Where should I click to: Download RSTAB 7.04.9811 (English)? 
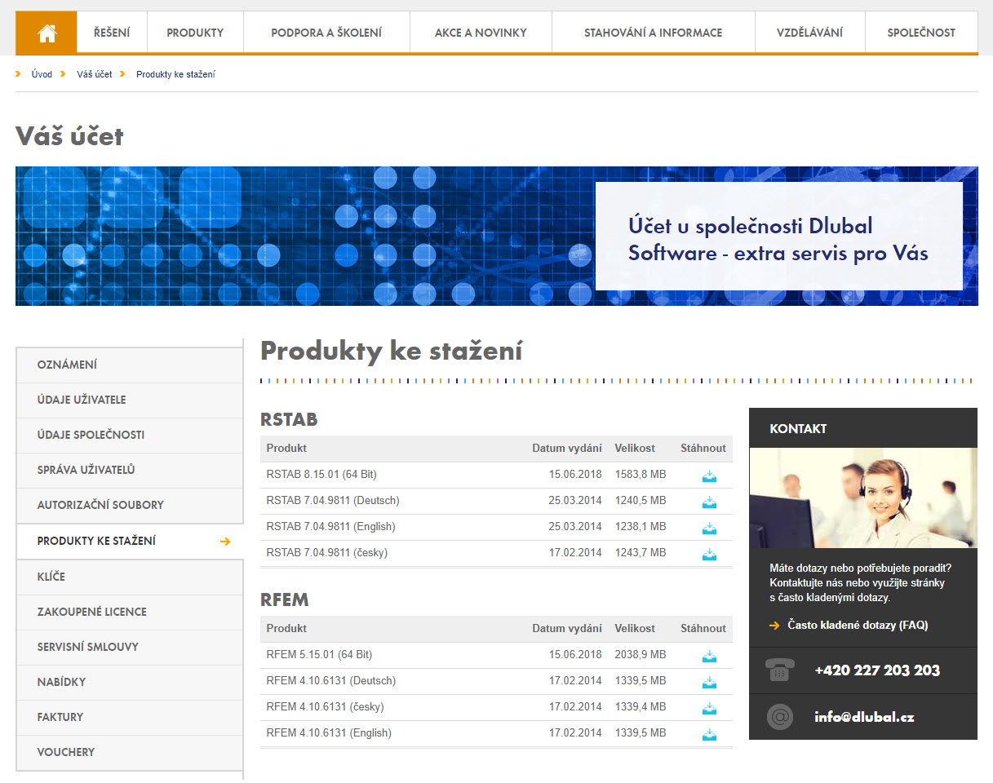(x=709, y=529)
